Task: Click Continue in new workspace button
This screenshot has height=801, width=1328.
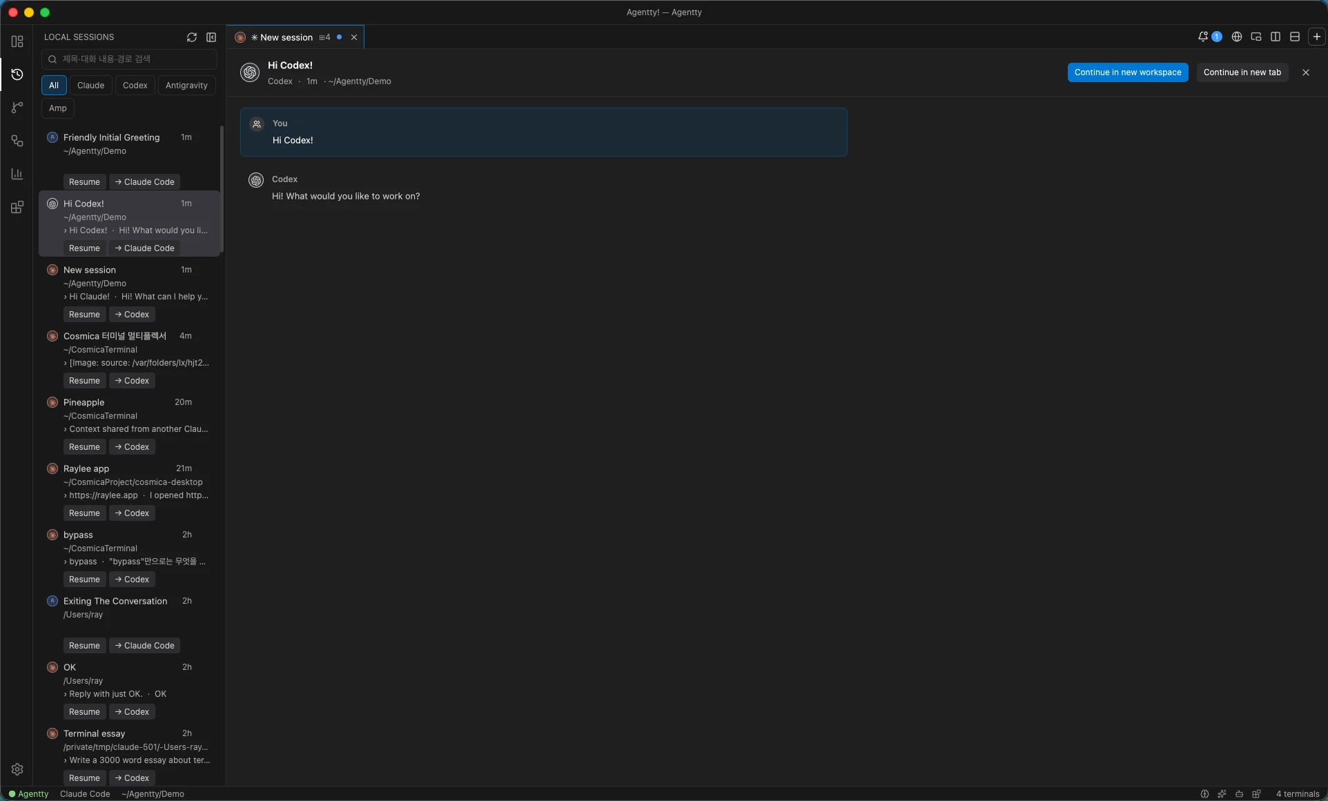Action: point(1128,72)
